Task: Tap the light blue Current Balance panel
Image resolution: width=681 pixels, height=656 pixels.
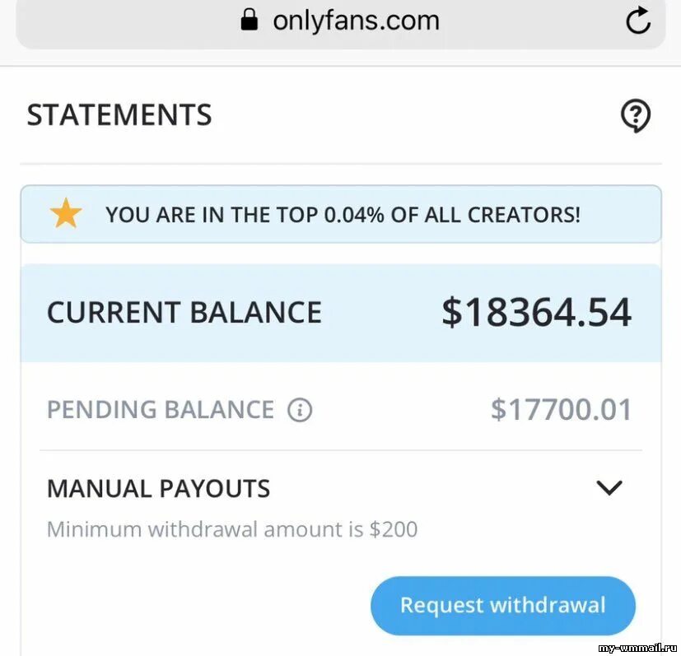Action: pos(341,313)
